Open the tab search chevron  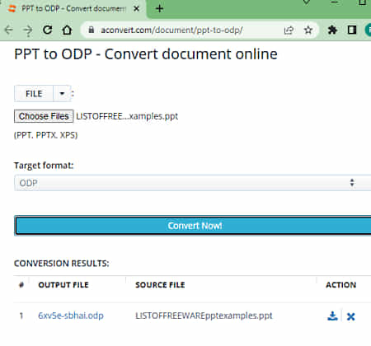[307, 2]
